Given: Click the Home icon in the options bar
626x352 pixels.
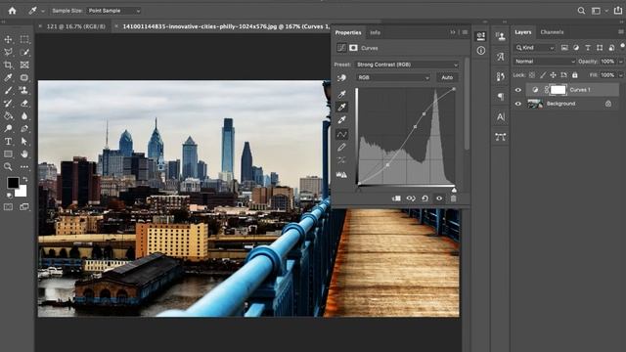Looking at the screenshot, I should 13,11.
